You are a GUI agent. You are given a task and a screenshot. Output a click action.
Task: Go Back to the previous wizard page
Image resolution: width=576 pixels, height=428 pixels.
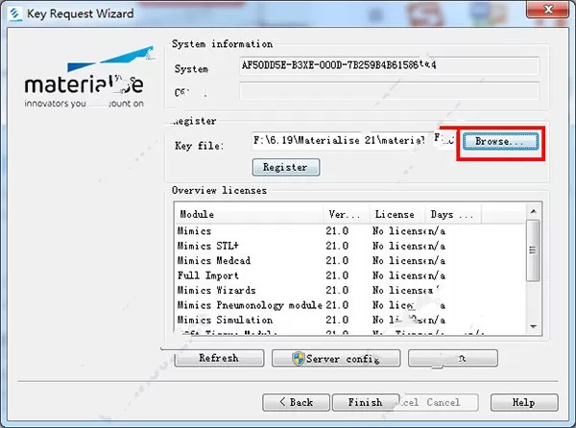coord(296,402)
